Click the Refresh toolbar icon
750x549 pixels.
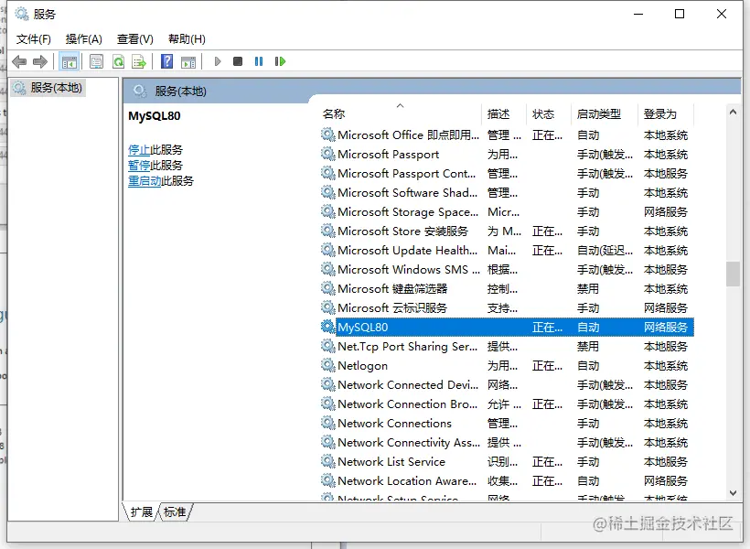(118, 61)
